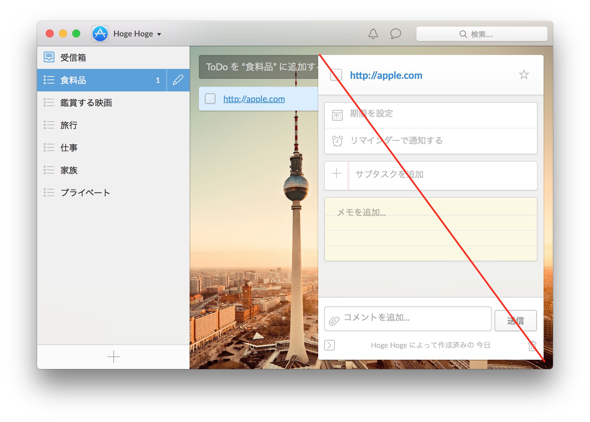Set a due date via 期限を設定
Image resolution: width=590 pixels, height=422 pixels.
pyautogui.click(x=431, y=115)
